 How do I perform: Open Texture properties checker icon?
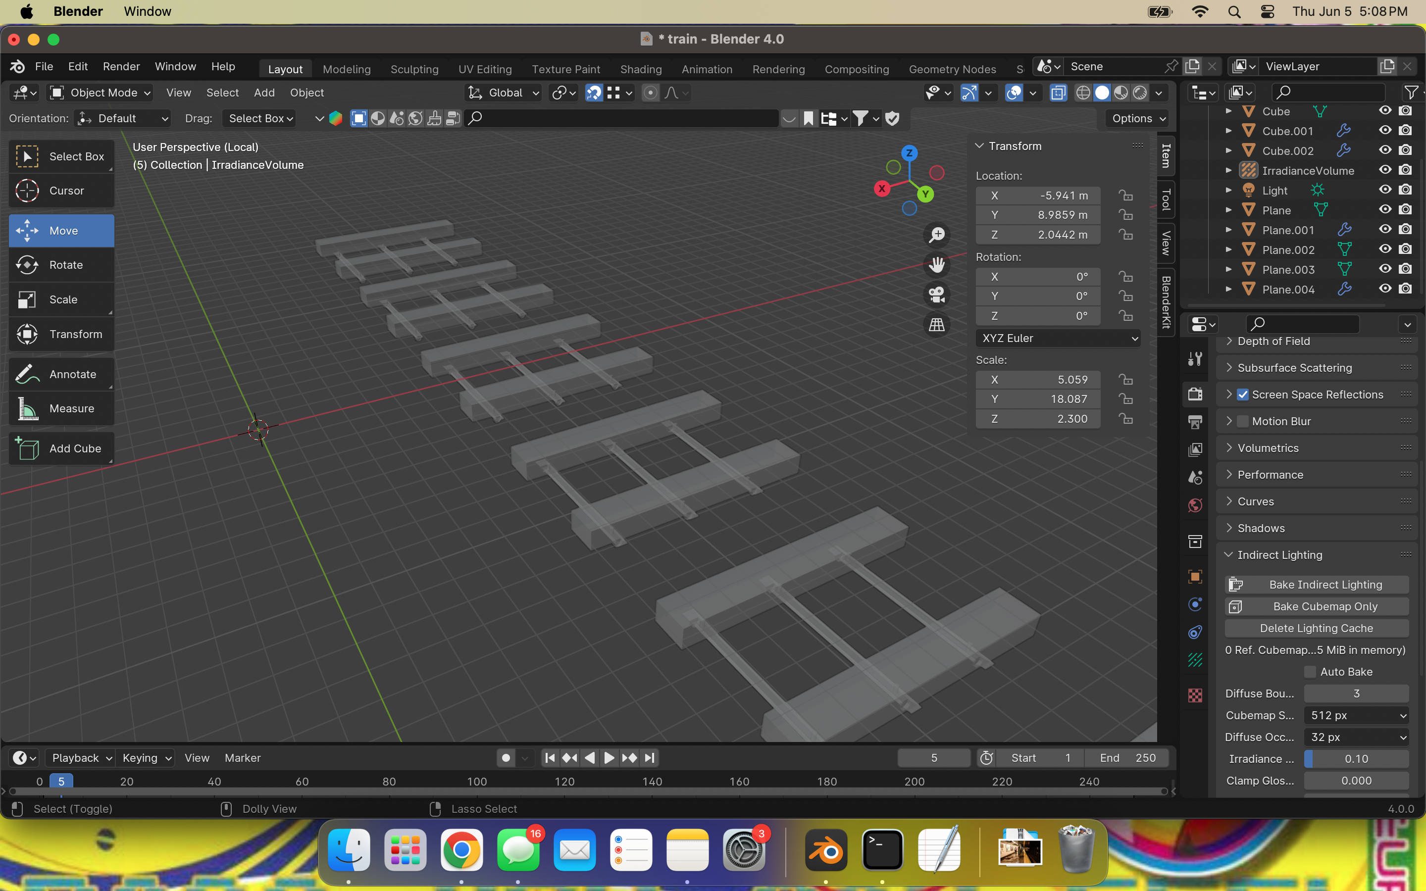(1195, 695)
